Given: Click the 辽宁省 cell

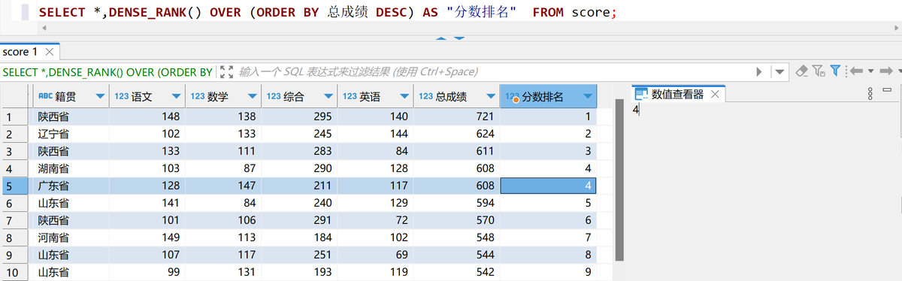Looking at the screenshot, I should coord(71,134).
